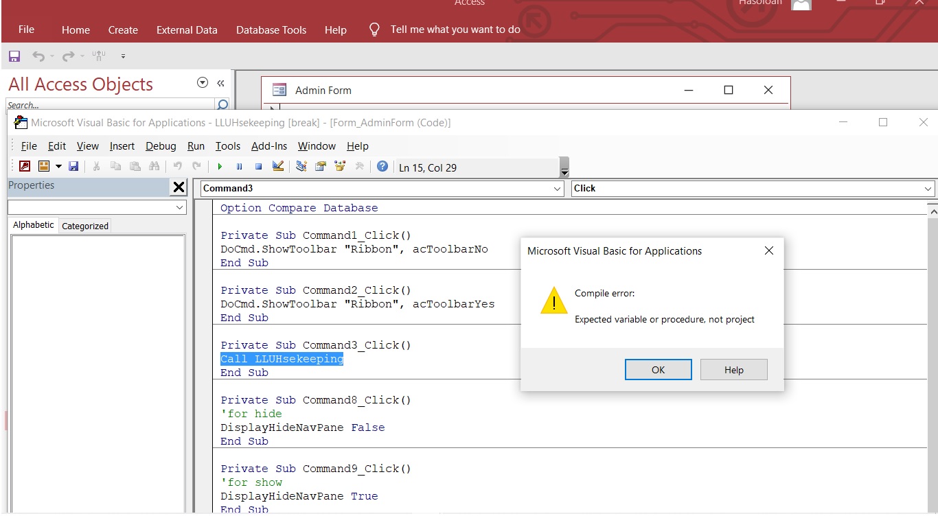Switch to the Alphabetic properties tab

coord(34,225)
